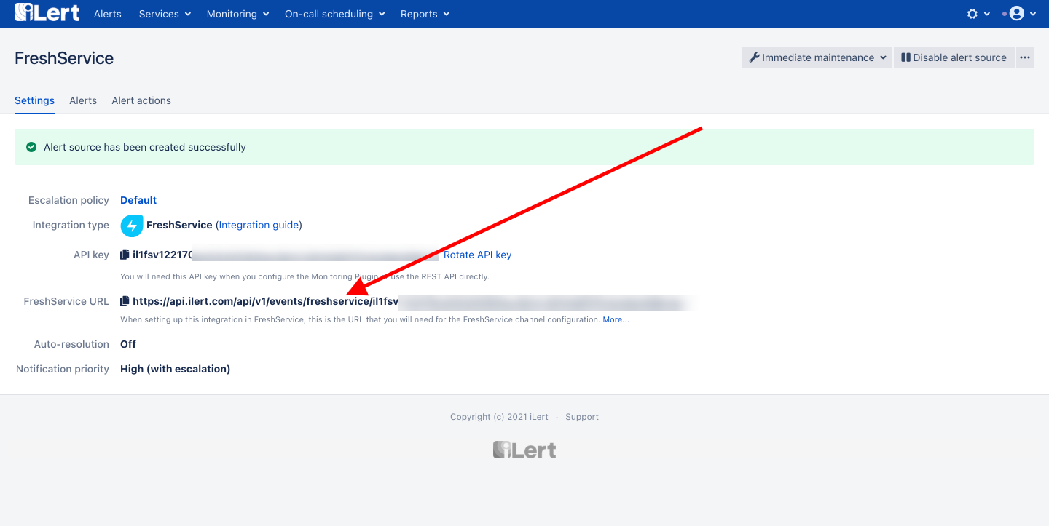Click the green success checkmark icon
This screenshot has width=1049, height=526.
(x=31, y=147)
